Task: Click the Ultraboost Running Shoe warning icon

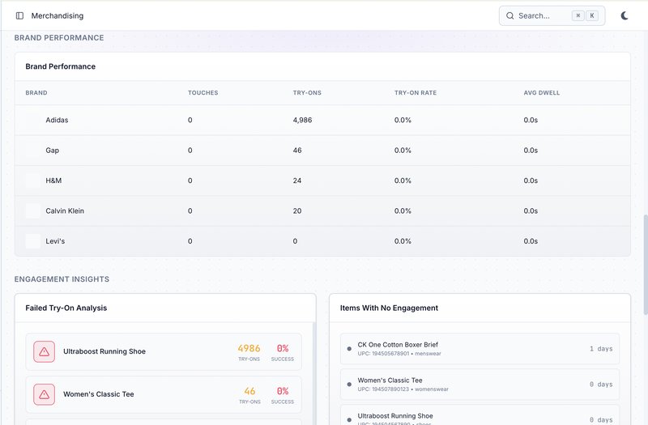Action: 45,351
